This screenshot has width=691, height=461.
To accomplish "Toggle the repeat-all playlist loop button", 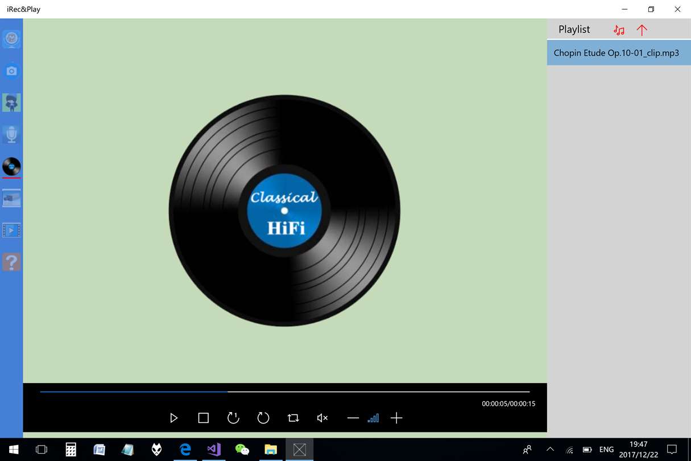I will pos(293,418).
